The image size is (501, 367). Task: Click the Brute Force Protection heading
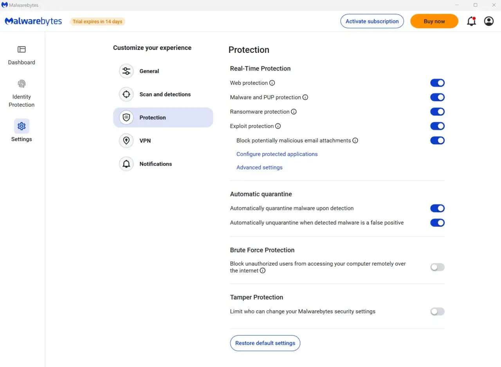(x=262, y=250)
